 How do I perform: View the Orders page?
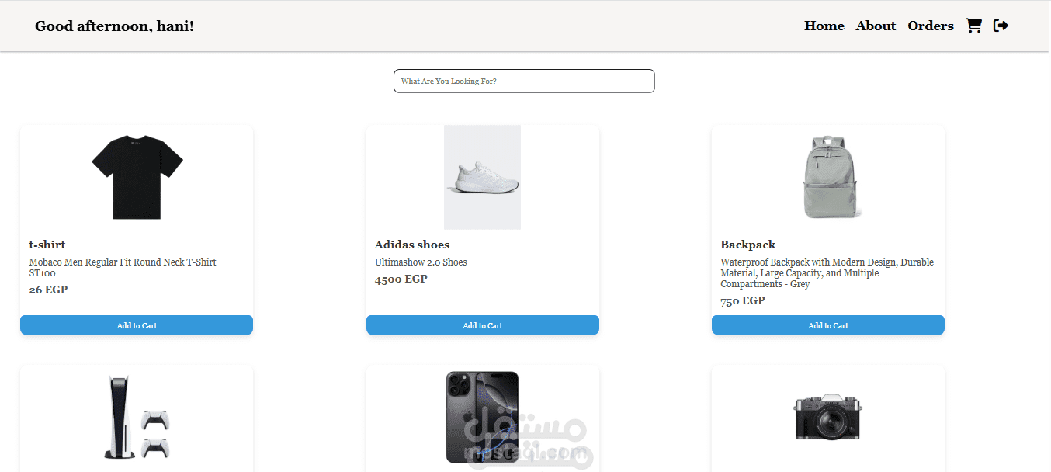click(931, 26)
